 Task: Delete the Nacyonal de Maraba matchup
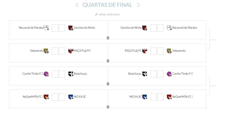pyautogui.click(x=108, y=38)
